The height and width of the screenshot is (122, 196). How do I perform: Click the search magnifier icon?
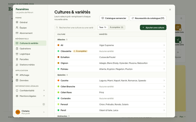57,27
